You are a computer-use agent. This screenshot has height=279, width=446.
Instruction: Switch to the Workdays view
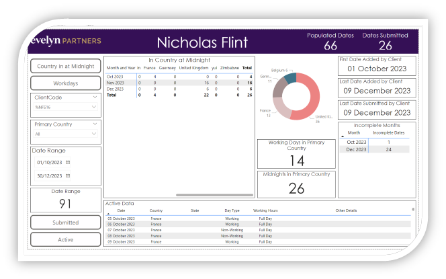(65, 83)
